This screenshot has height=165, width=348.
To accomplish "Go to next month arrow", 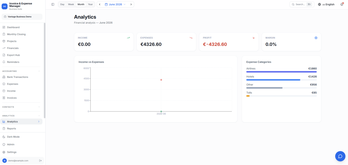I will pos(131,4).
